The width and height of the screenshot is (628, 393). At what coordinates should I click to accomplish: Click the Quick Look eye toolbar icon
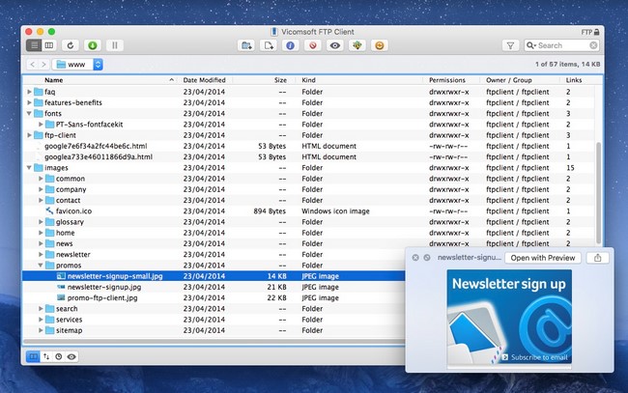coord(335,45)
